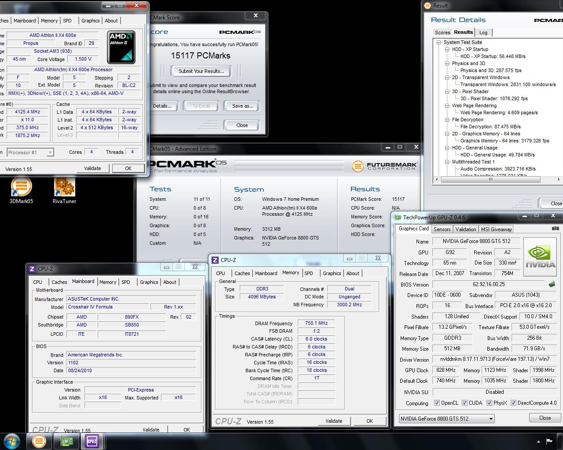The image size is (563, 450).
Task: Toggle the OpenCL checkbox
Action: coord(437,403)
